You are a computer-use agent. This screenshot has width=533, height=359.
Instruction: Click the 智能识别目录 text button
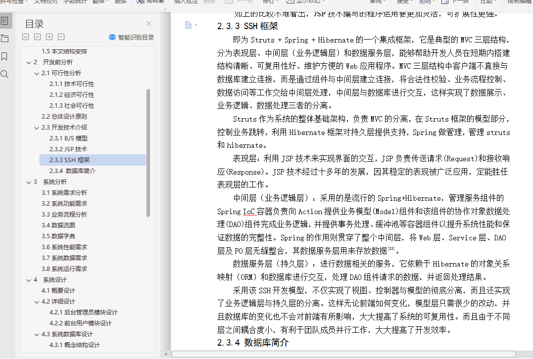[136, 38]
